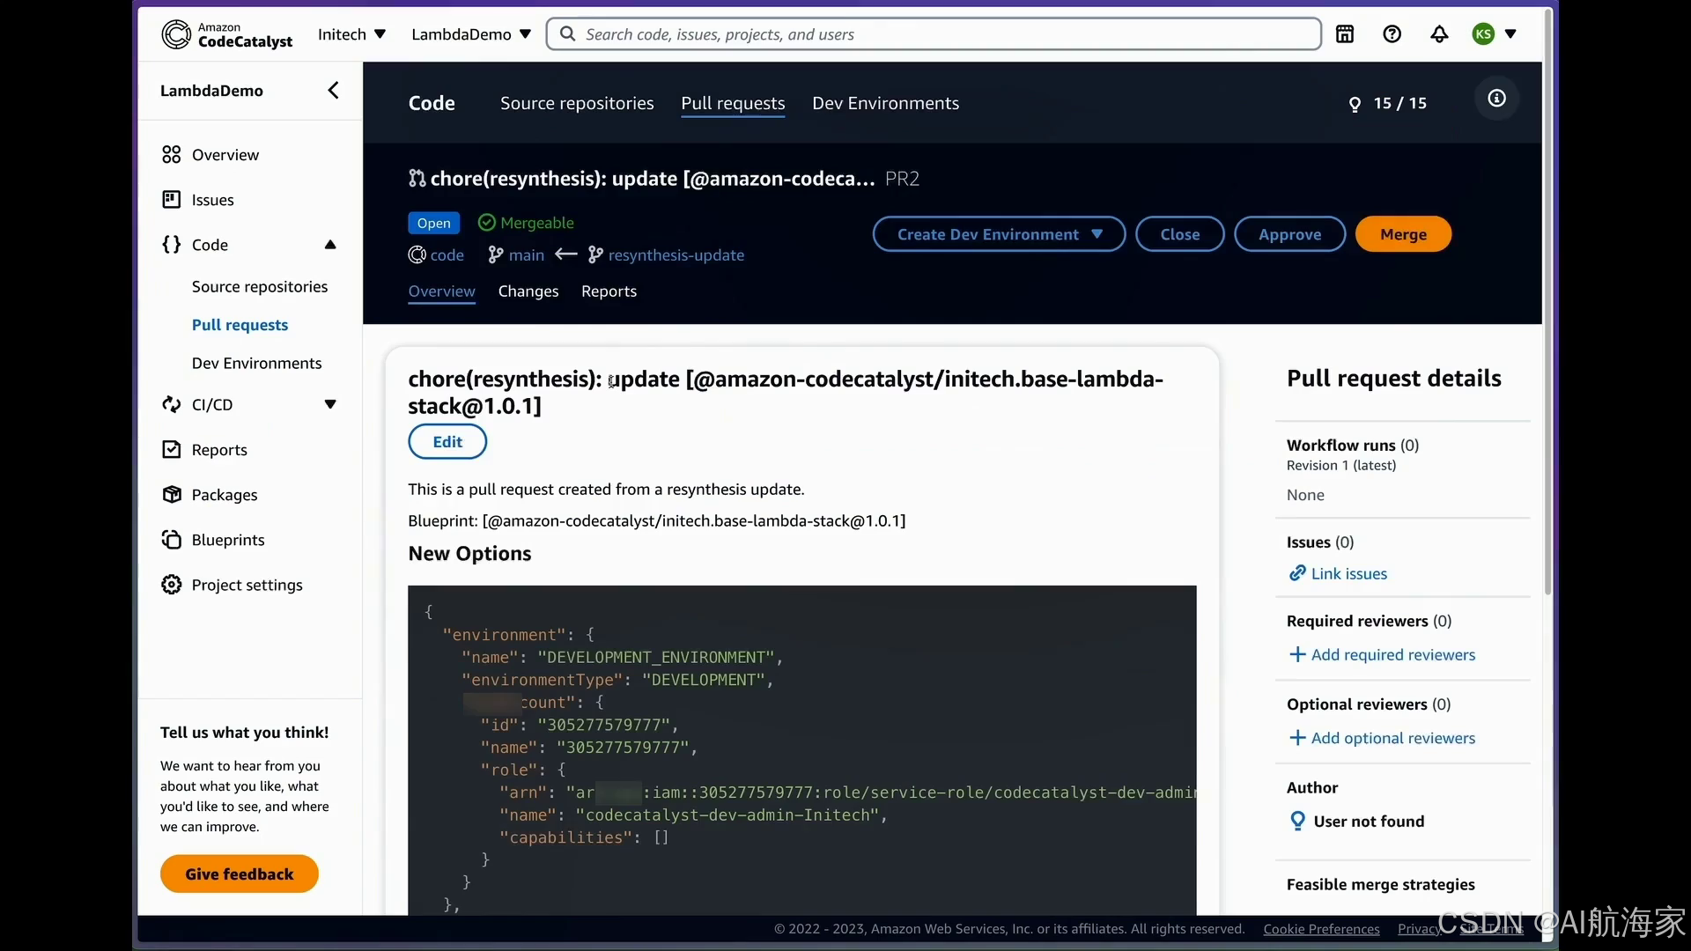Click the author User not found icon

tap(1297, 822)
